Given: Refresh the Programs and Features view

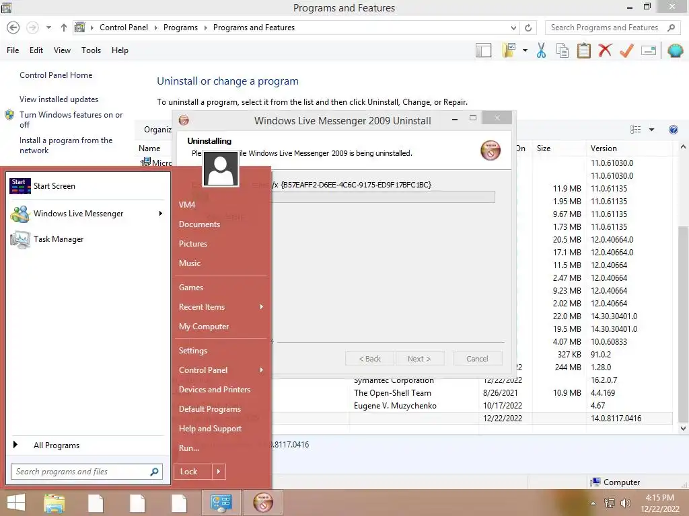Looking at the screenshot, I should point(528,28).
